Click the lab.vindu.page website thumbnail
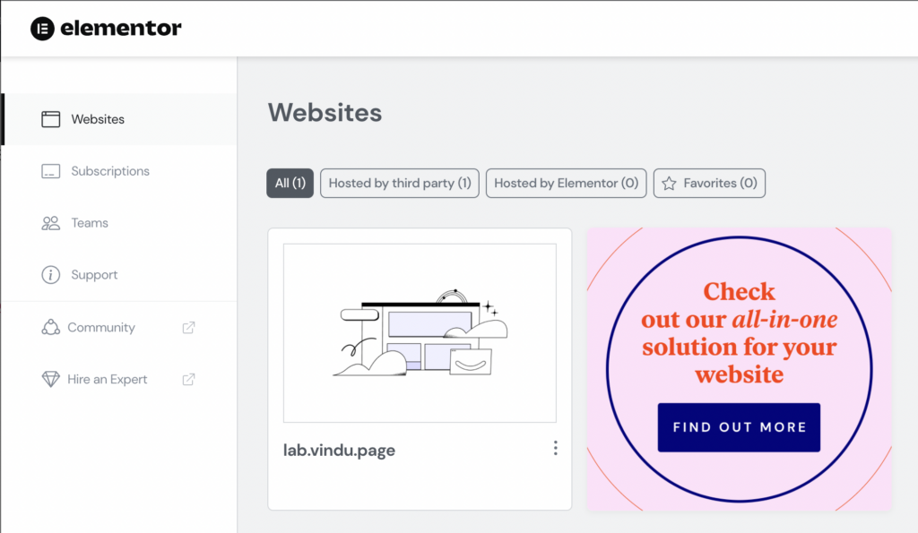The image size is (918, 533). click(x=420, y=332)
